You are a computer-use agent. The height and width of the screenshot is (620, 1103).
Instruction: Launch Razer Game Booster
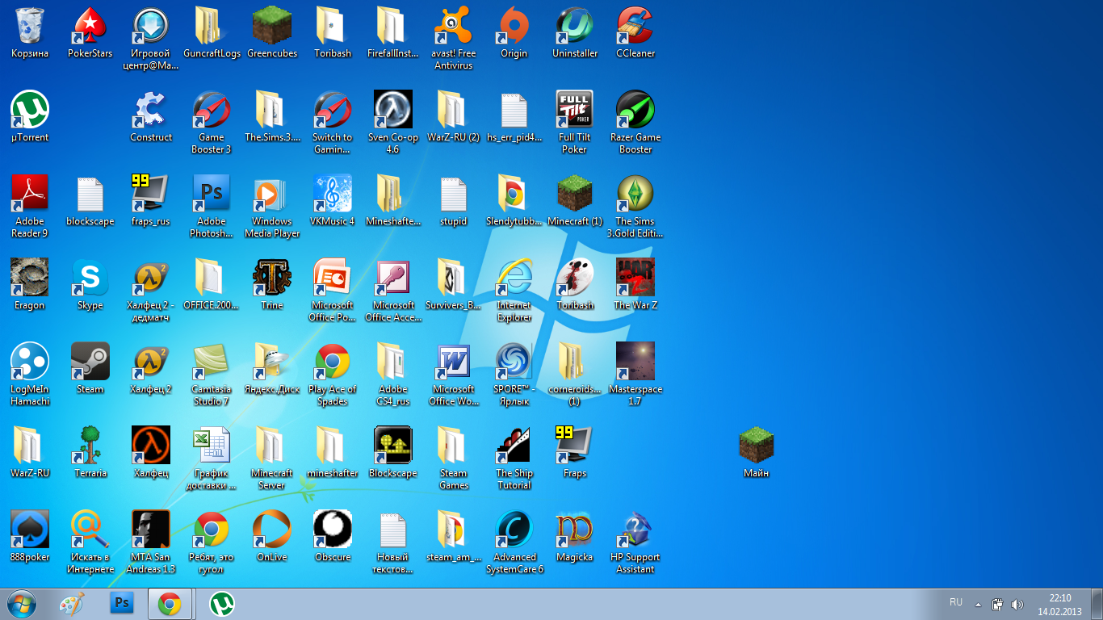pyautogui.click(x=635, y=110)
